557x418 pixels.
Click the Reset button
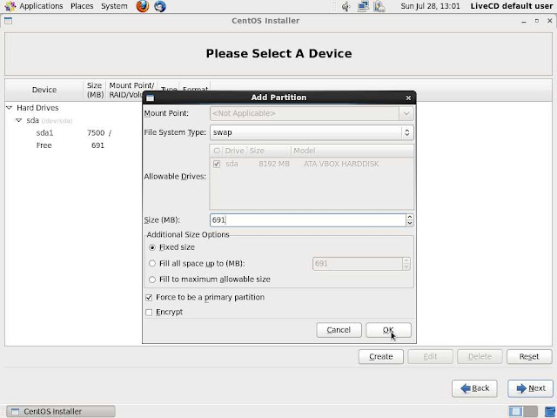click(x=529, y=356)
